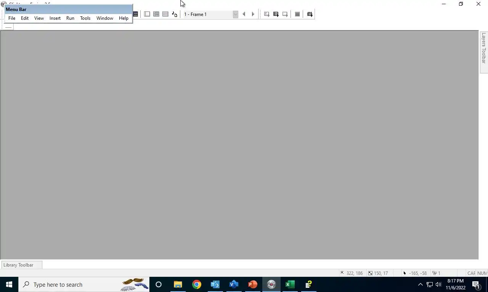The image size is (488, 292).
Task: Click the Clickteam Fusion taskbar icon
Action: click(x=271, y=284)
